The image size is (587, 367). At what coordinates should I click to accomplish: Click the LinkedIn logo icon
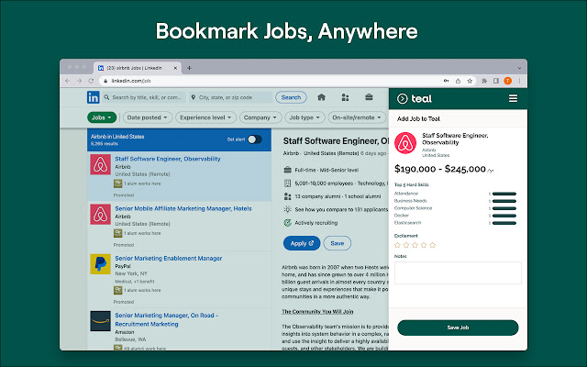tap(94, 97)
